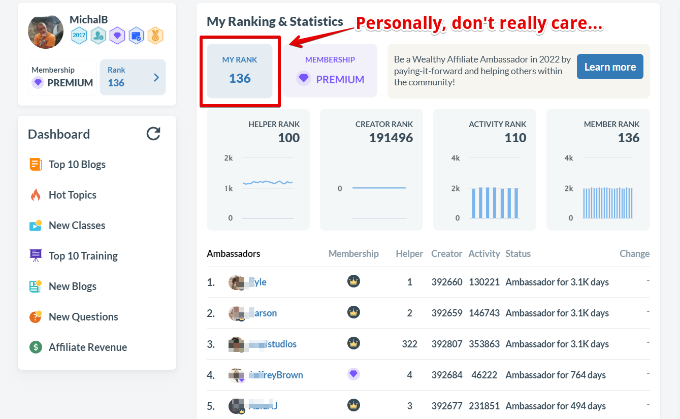Click Creator value 392660 in row 1
This screenshot has width=680, height=419.
(447, 282)
